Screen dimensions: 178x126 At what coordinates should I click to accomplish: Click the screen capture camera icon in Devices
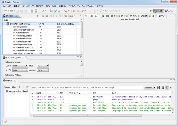pyautogui.click(x=71, y=16)
